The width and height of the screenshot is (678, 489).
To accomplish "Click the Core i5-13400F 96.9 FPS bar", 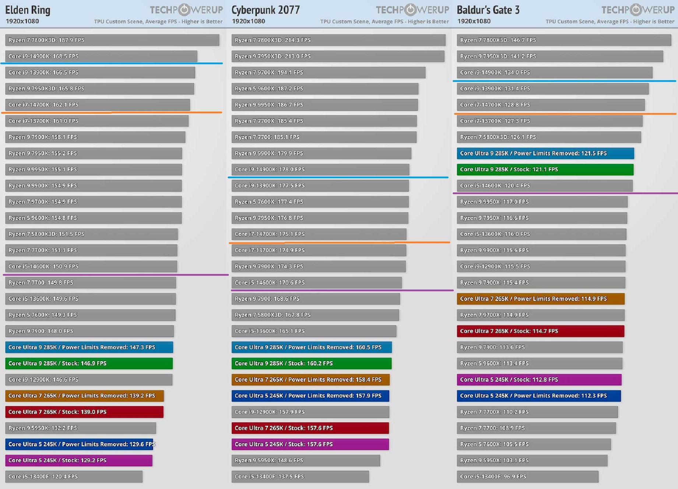I will pyautogui.click(x=527, y=476).
